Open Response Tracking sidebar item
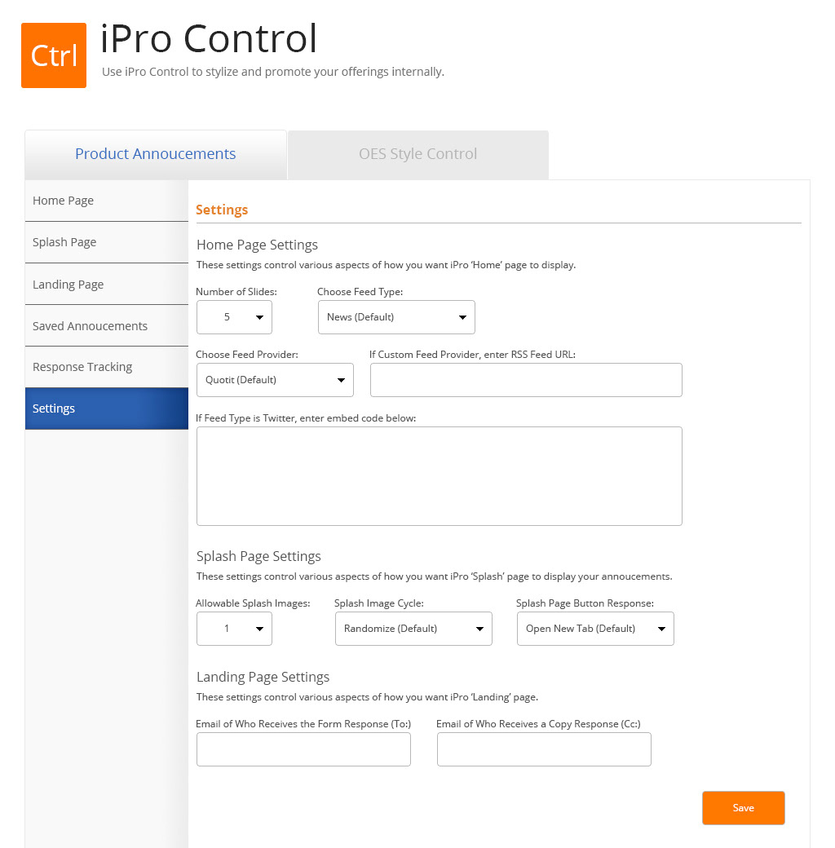Screen dimensions: 835x848 106,367
